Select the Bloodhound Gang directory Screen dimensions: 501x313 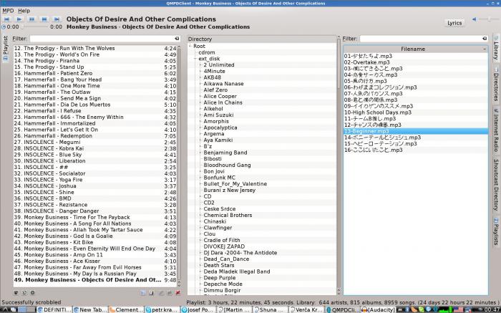point(227,165)
